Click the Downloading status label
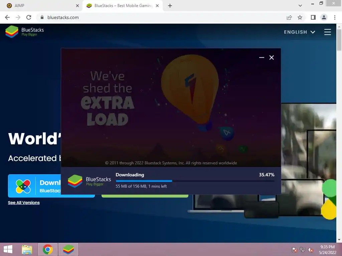Image resolution: width=342 pixels, height=256 pixels. (x=130, y=175)
